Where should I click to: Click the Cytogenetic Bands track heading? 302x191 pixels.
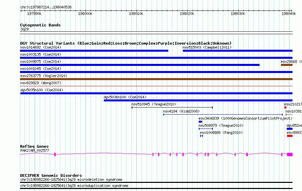coord(40,25)
